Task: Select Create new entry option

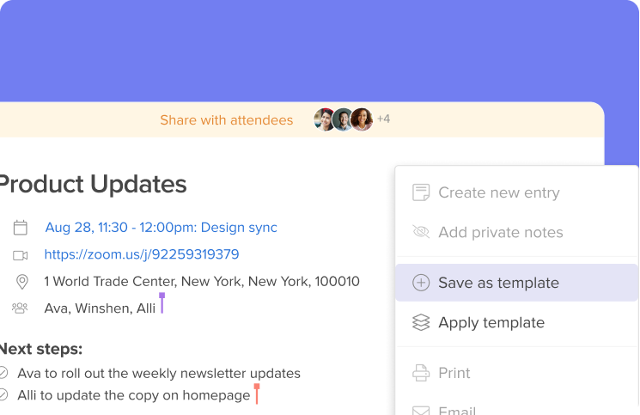Action: click(x=516, y=192)
